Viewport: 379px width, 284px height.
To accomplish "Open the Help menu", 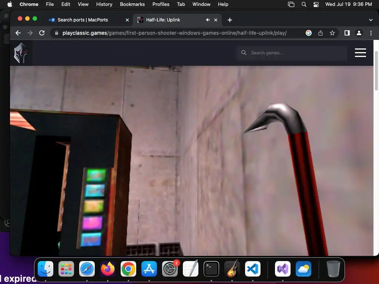I will [223, 4].
